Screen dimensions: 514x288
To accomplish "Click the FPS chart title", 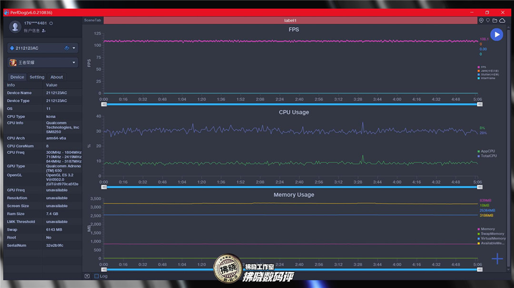I will (294, 29).
